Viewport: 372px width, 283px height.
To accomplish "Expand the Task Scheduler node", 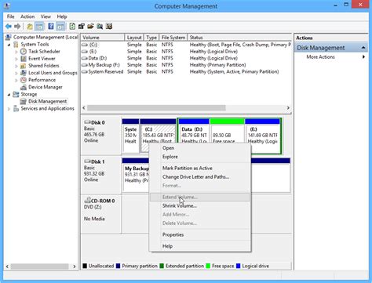I will point(16,52).
